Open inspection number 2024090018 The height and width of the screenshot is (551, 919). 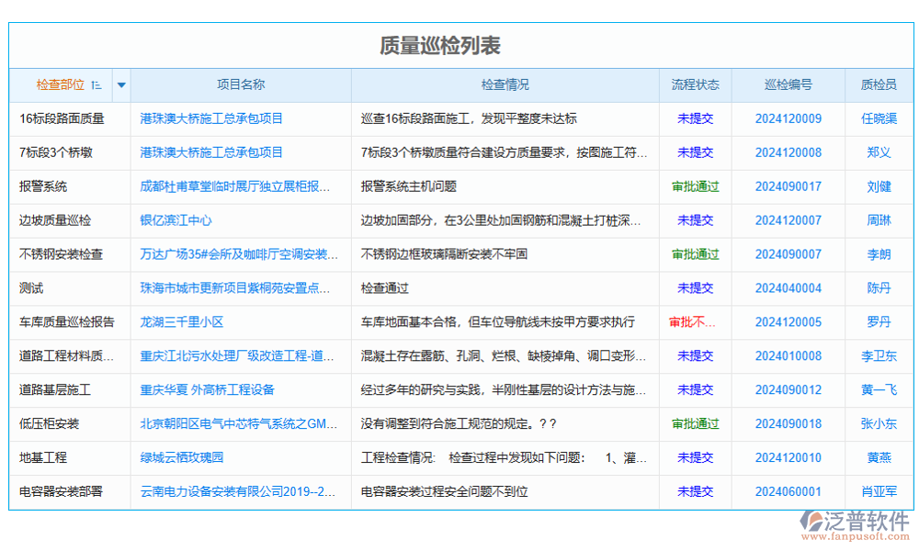tap(787, 423)
